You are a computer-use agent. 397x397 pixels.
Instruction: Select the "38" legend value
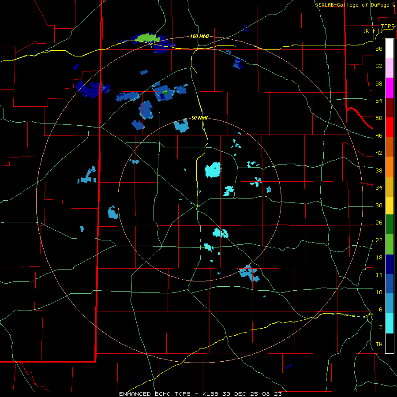[x=379, y=170]
